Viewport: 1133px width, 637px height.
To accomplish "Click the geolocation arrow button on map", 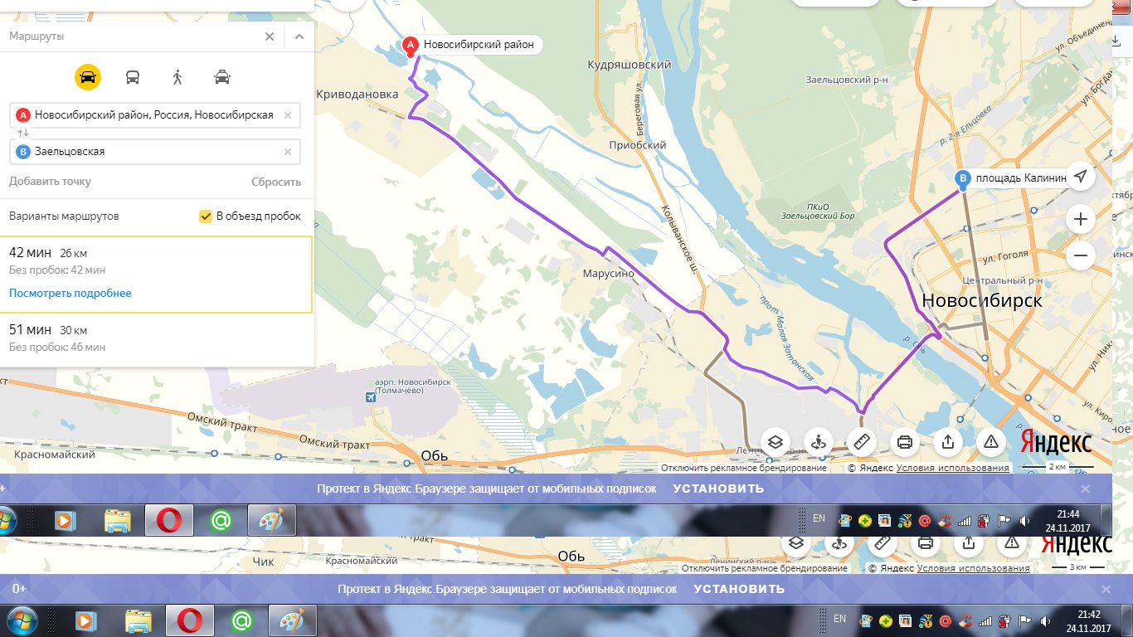I will 1080,176.
